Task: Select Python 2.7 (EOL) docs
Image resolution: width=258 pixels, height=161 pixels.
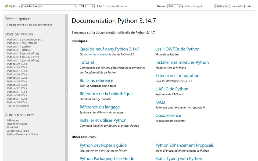Action: 17,99
